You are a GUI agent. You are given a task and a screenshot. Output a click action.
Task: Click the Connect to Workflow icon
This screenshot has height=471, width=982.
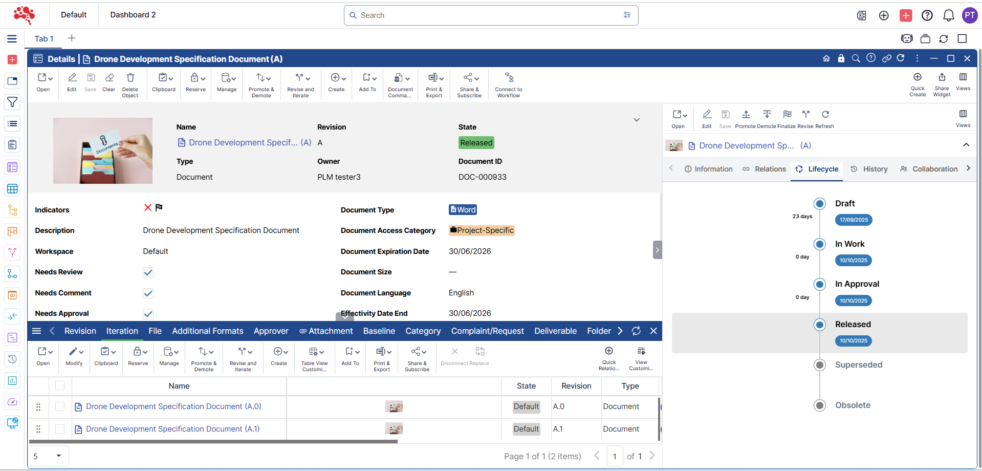tap(509, 78)
